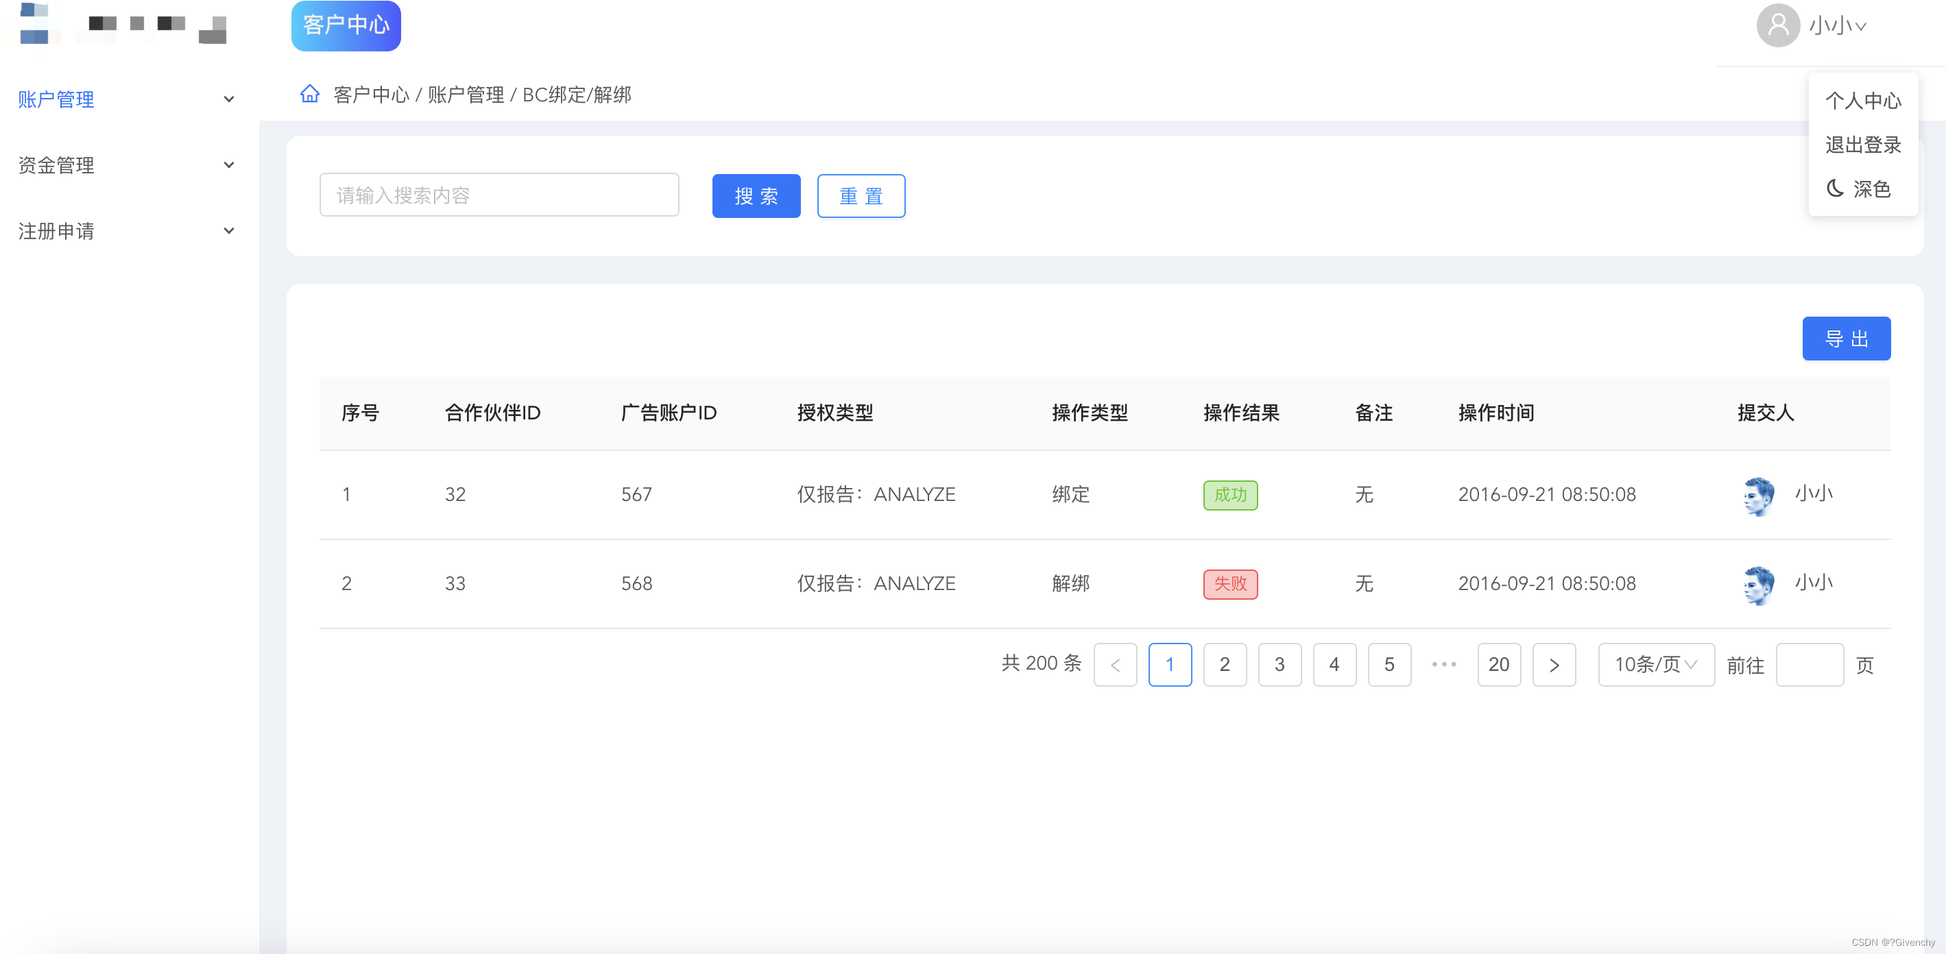Focus the 请输入搜索内容 search field
The width and height of the screenshot is (1946, 954).
pos(499,195)
